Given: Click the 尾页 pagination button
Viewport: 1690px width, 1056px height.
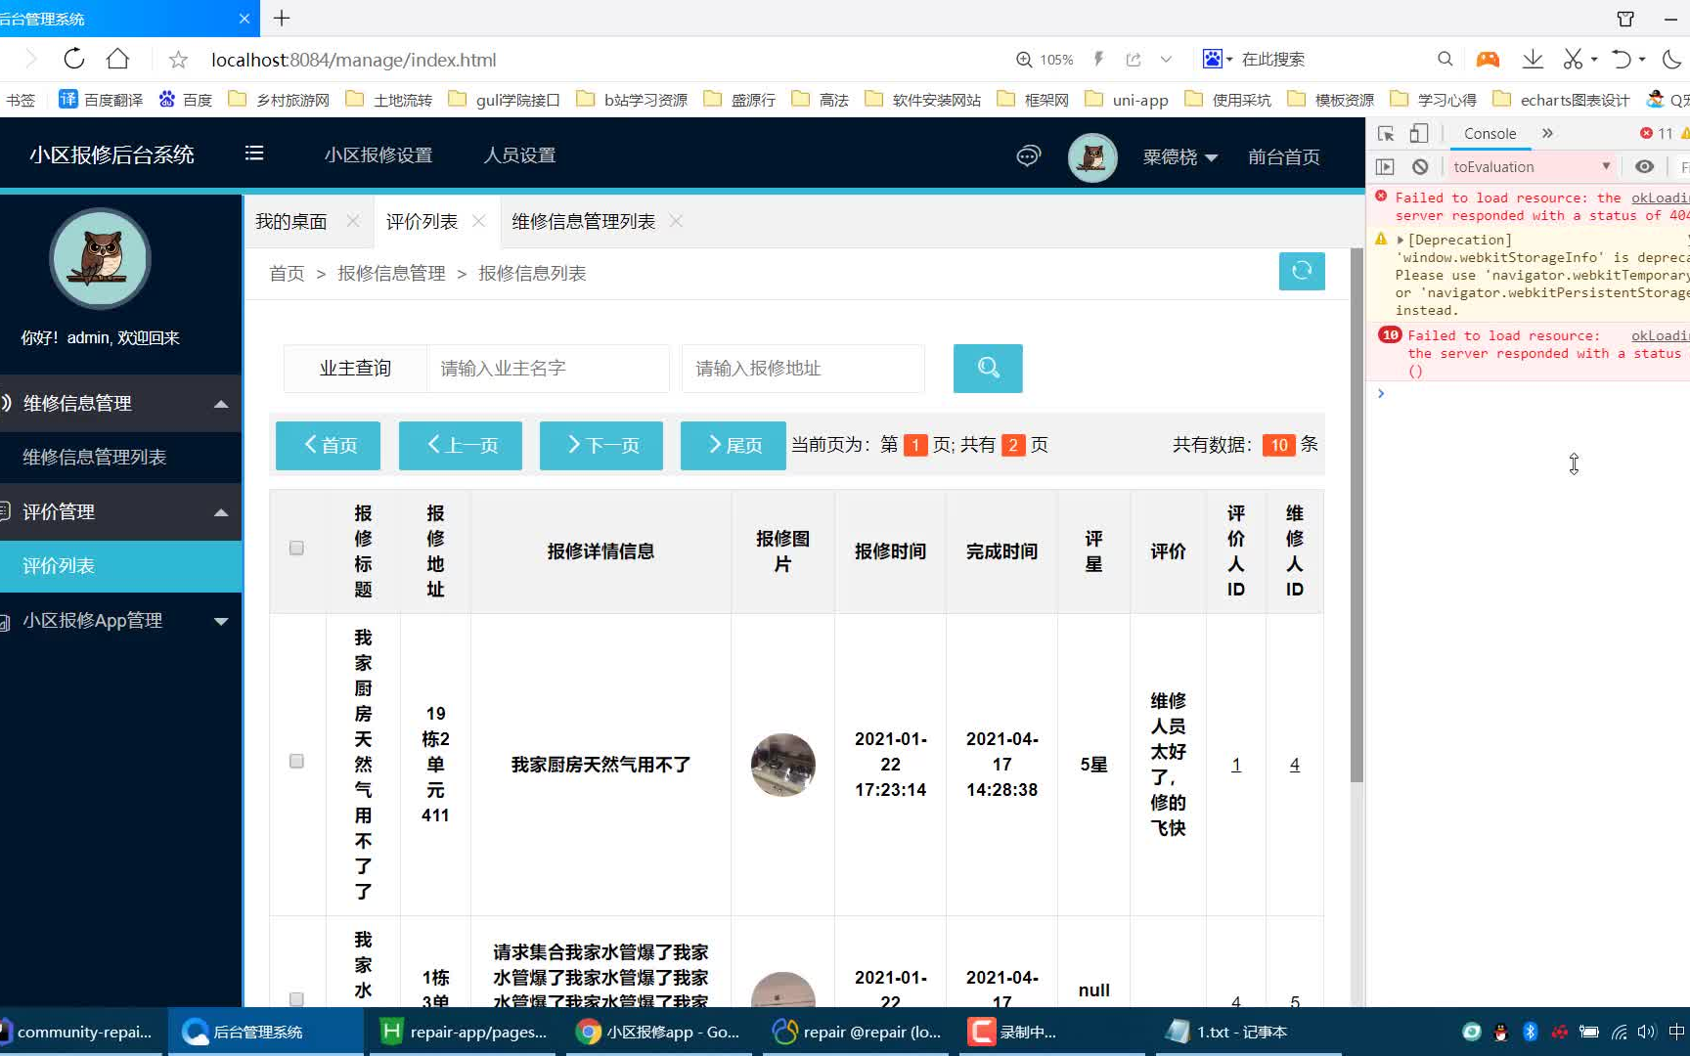Looking at the screenshot, I should 734,446.
